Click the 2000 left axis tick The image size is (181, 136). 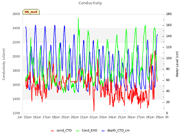point(16,56)
